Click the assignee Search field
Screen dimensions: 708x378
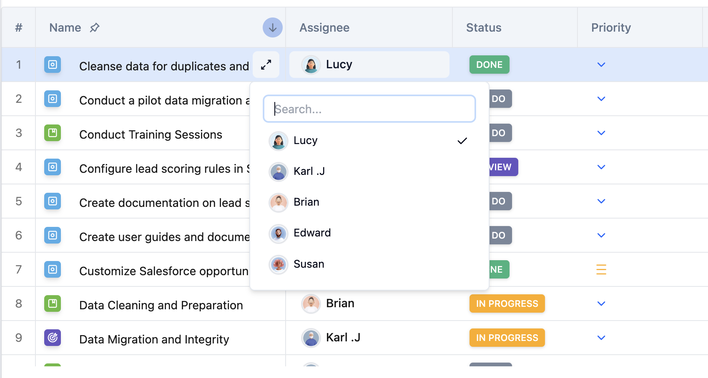[x=369, y=109]
